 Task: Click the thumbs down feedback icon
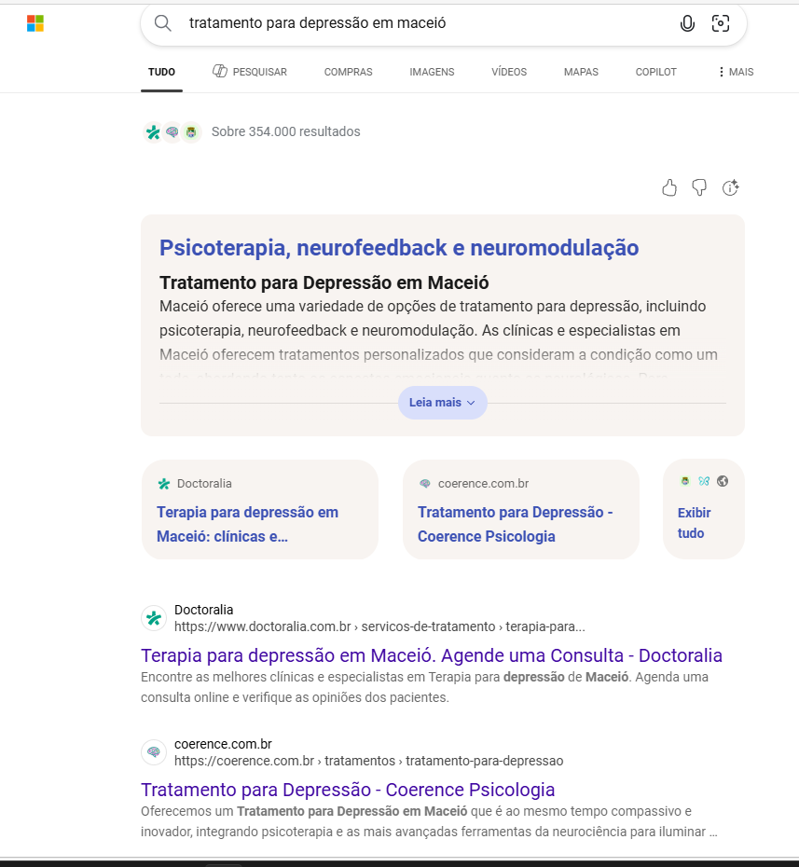click(699, 188)
